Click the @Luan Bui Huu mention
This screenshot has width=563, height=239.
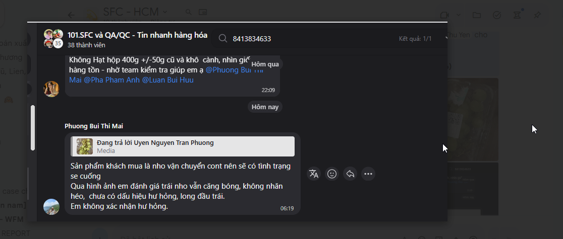point(168,80)
